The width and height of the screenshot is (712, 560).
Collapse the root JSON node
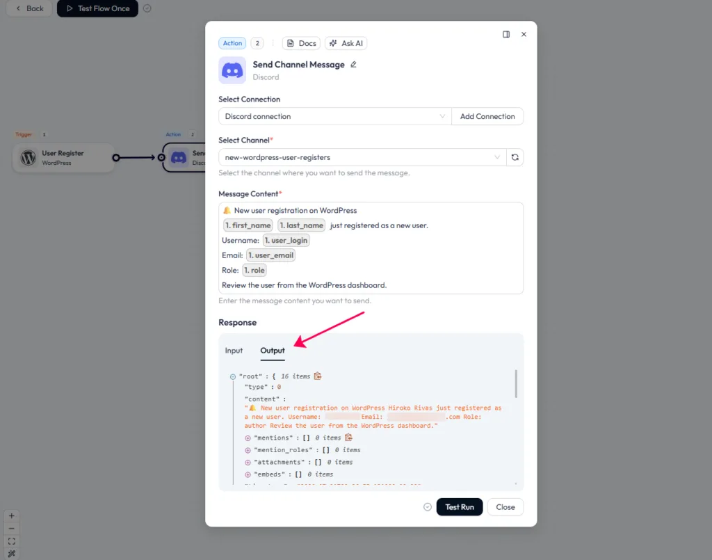(232, 376)
